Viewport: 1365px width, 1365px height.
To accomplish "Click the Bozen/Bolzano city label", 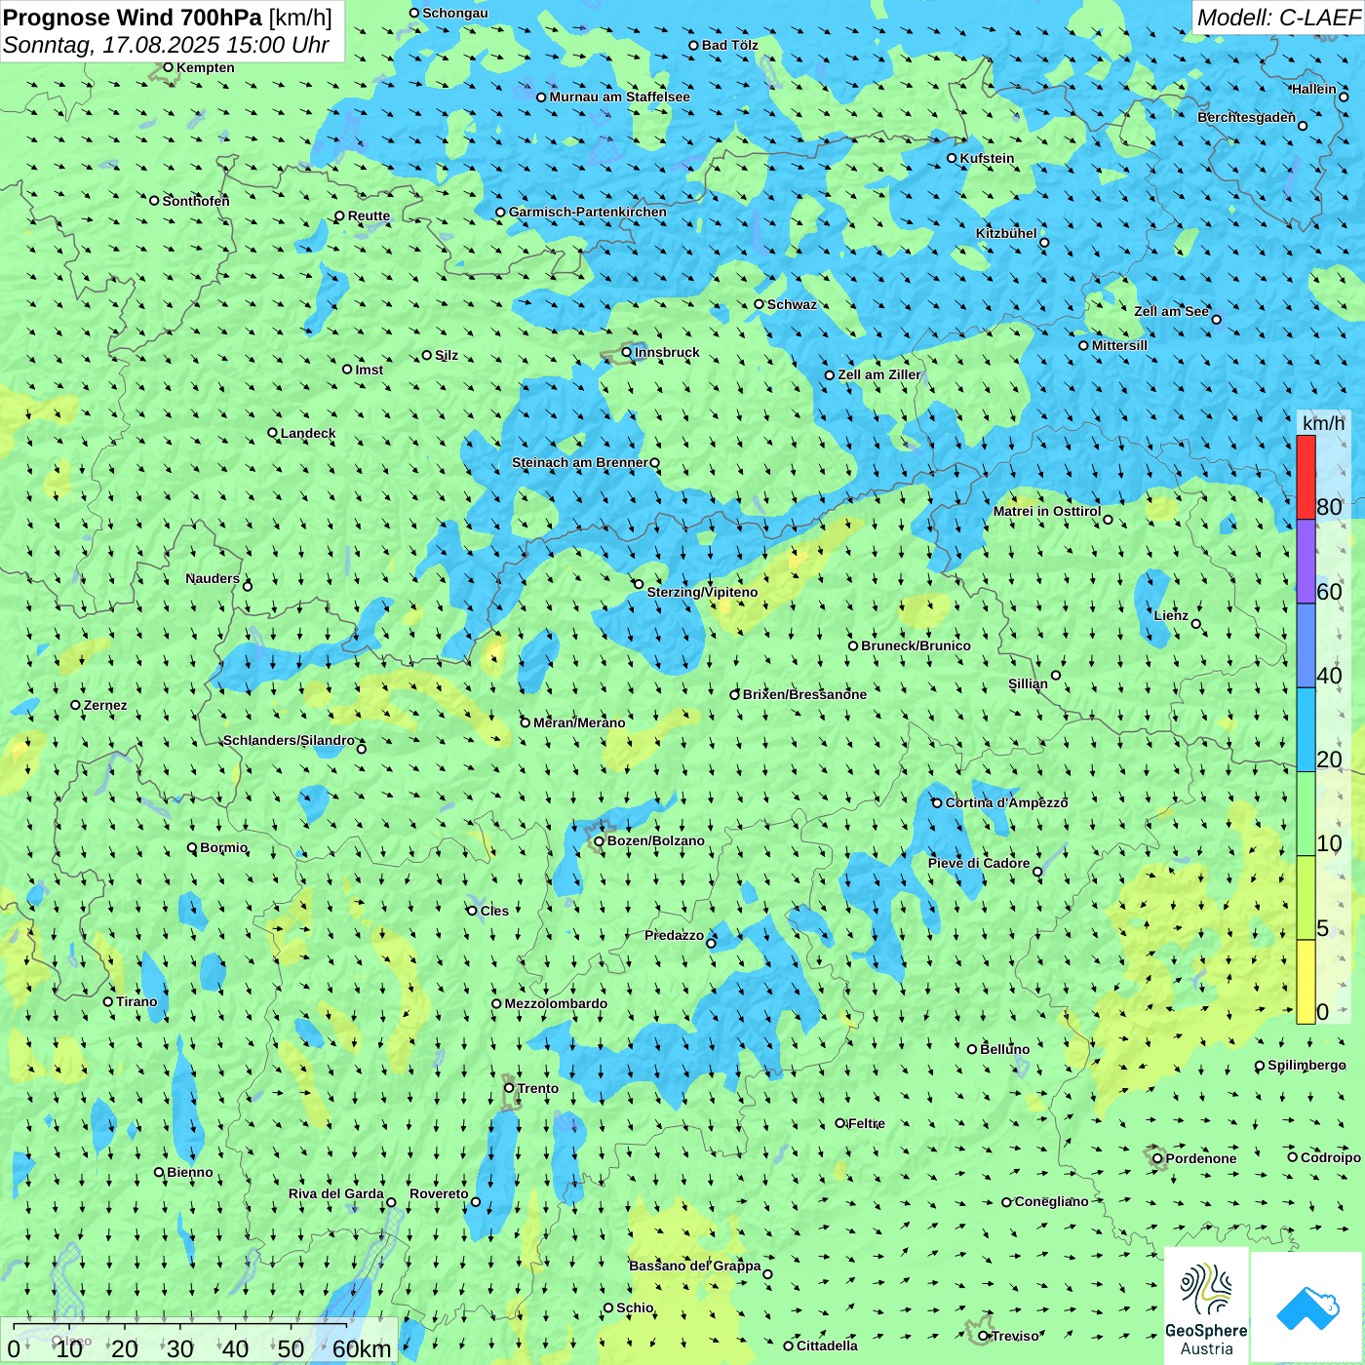I will [655, 840].
